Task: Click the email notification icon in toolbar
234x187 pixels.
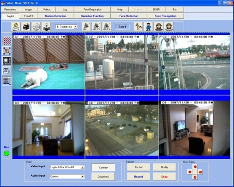Action: coord(16,26)
